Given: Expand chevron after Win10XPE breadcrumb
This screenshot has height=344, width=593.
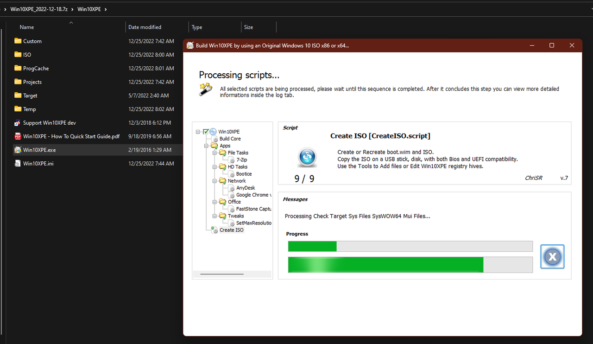Looking at the screenshot, I should click(x=106, y=9).
